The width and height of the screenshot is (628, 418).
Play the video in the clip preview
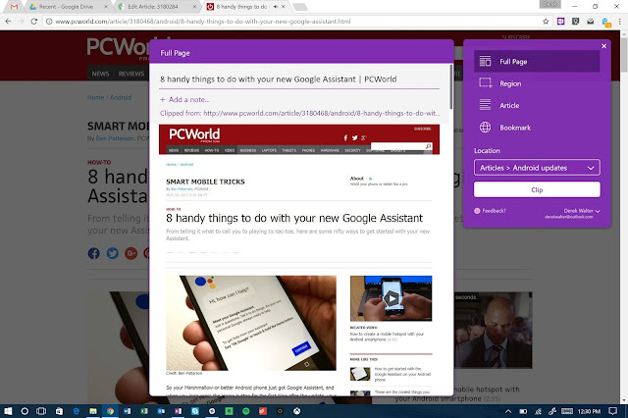(392, 298)
